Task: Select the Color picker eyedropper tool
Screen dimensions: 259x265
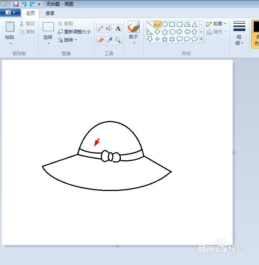Action: point(109,40)
